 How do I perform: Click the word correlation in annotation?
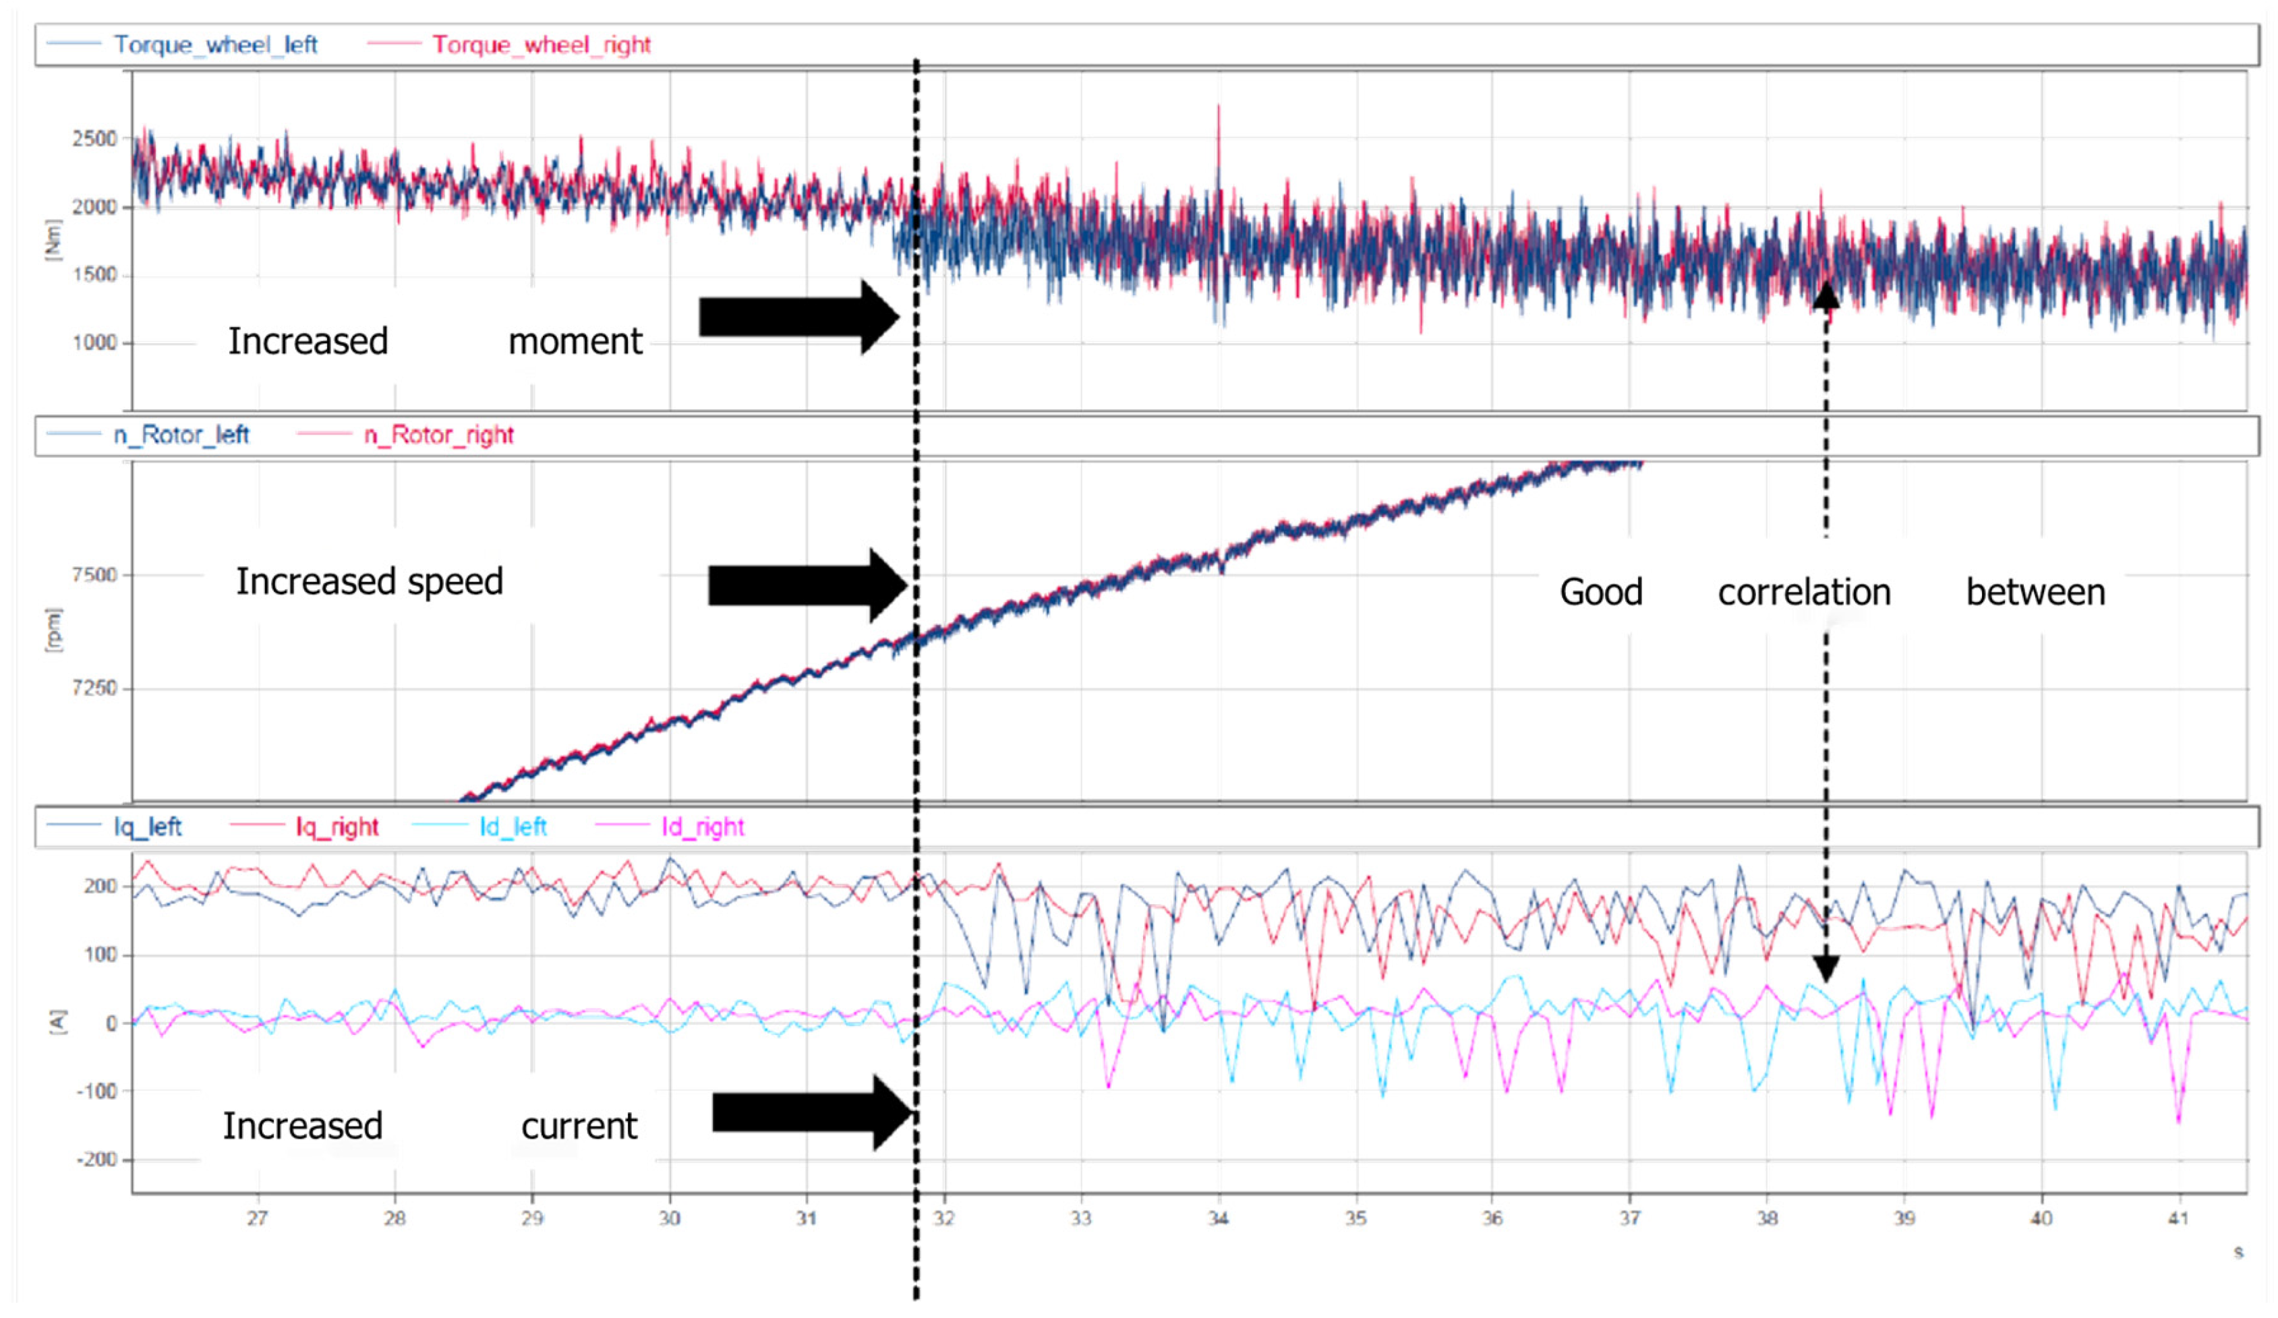[1805, 592]
